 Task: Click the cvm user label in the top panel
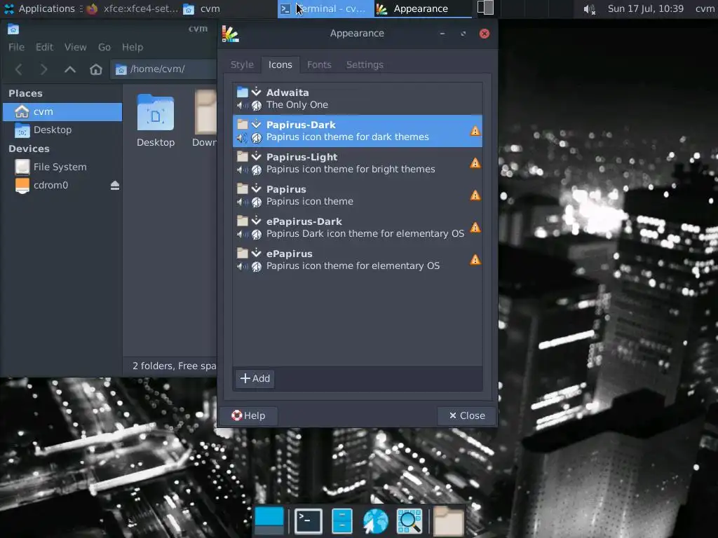(x=704, y=8)
